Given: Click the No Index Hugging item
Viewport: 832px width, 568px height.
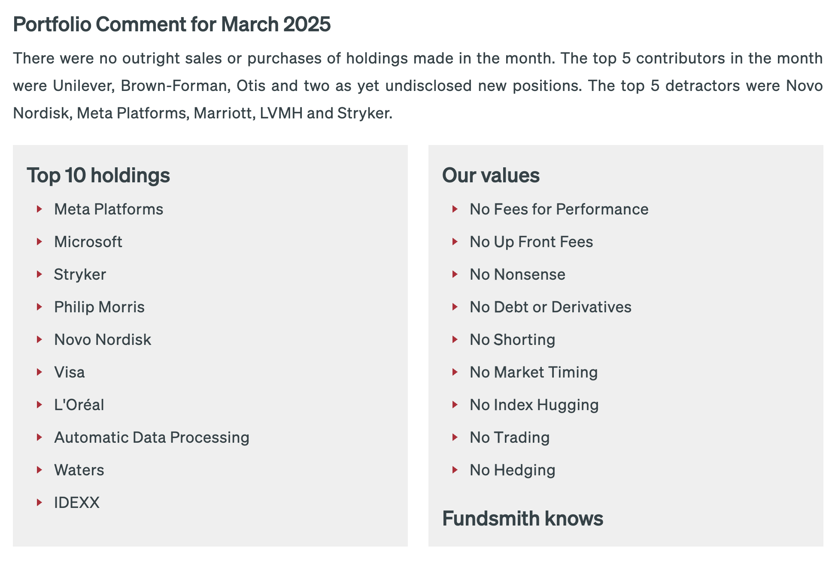Looking at the screenshot, I should coord(534,405).
